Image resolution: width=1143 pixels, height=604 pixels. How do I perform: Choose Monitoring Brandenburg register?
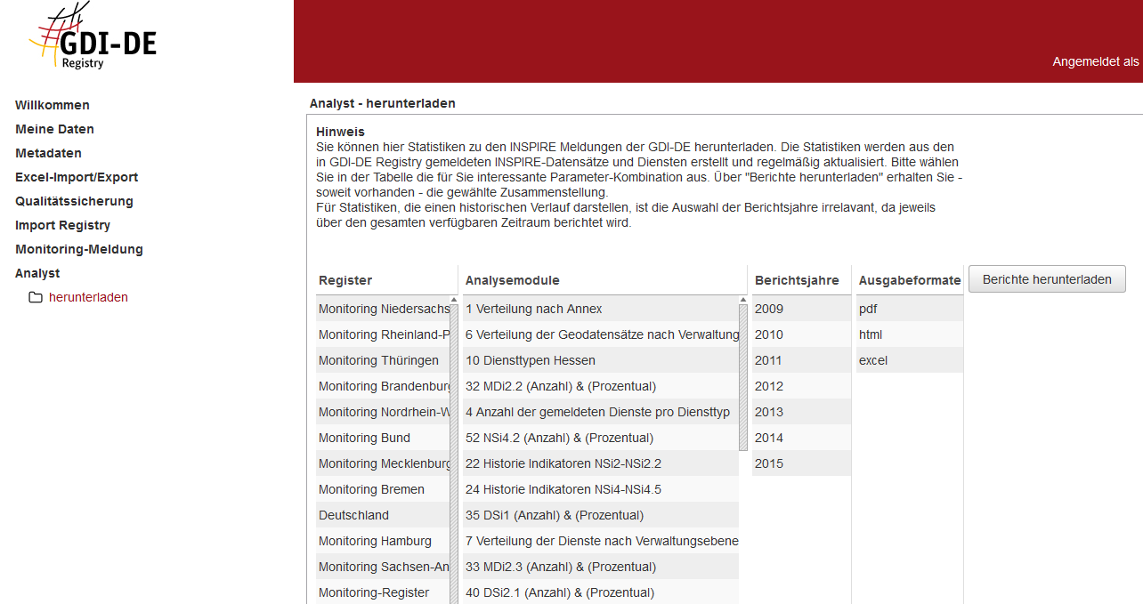(x=383, y=386)
